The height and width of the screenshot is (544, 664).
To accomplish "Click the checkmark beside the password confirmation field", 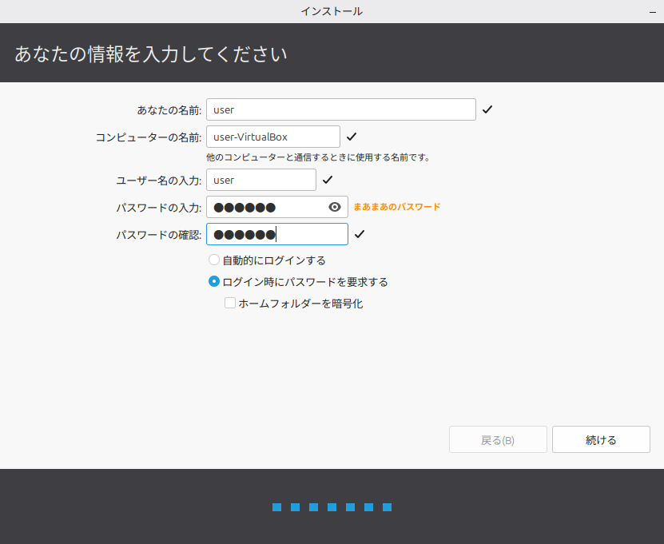I will coord(360,234).
